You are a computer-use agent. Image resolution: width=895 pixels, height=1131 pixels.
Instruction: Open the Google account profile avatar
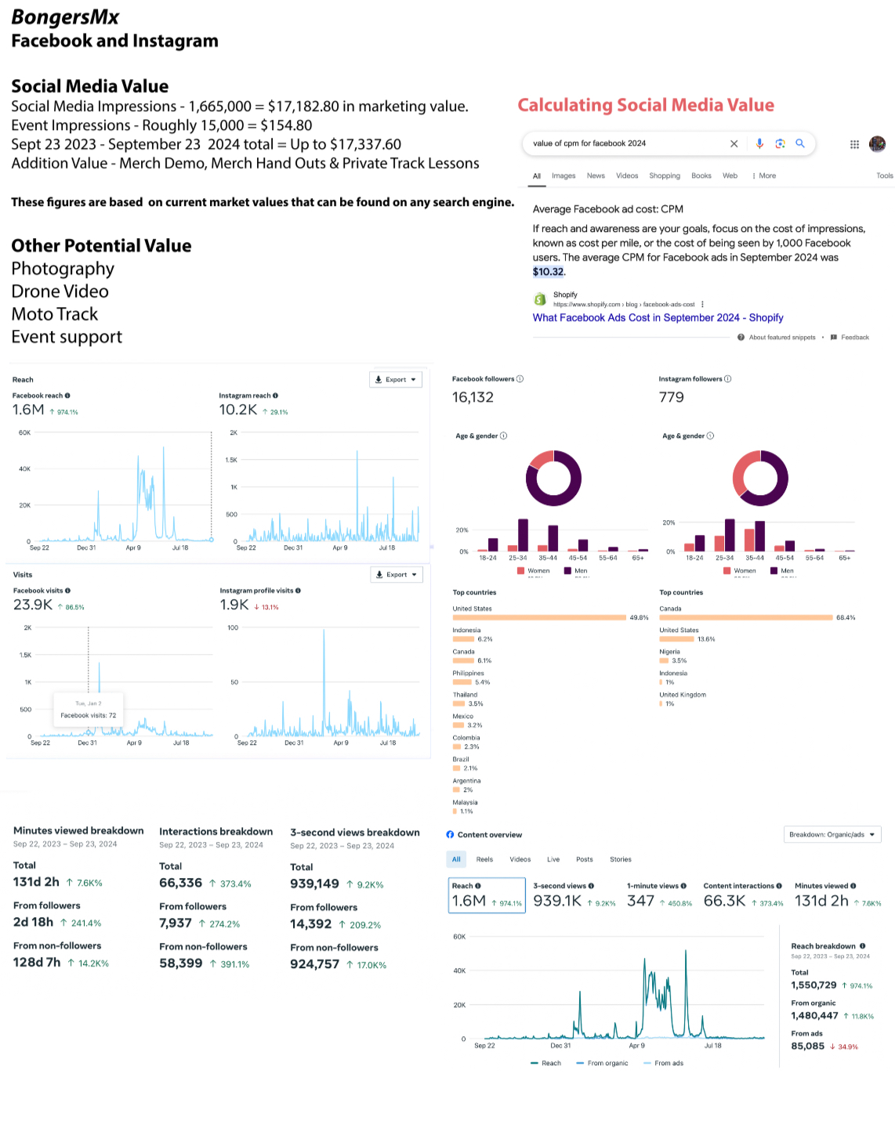point(878,144)
